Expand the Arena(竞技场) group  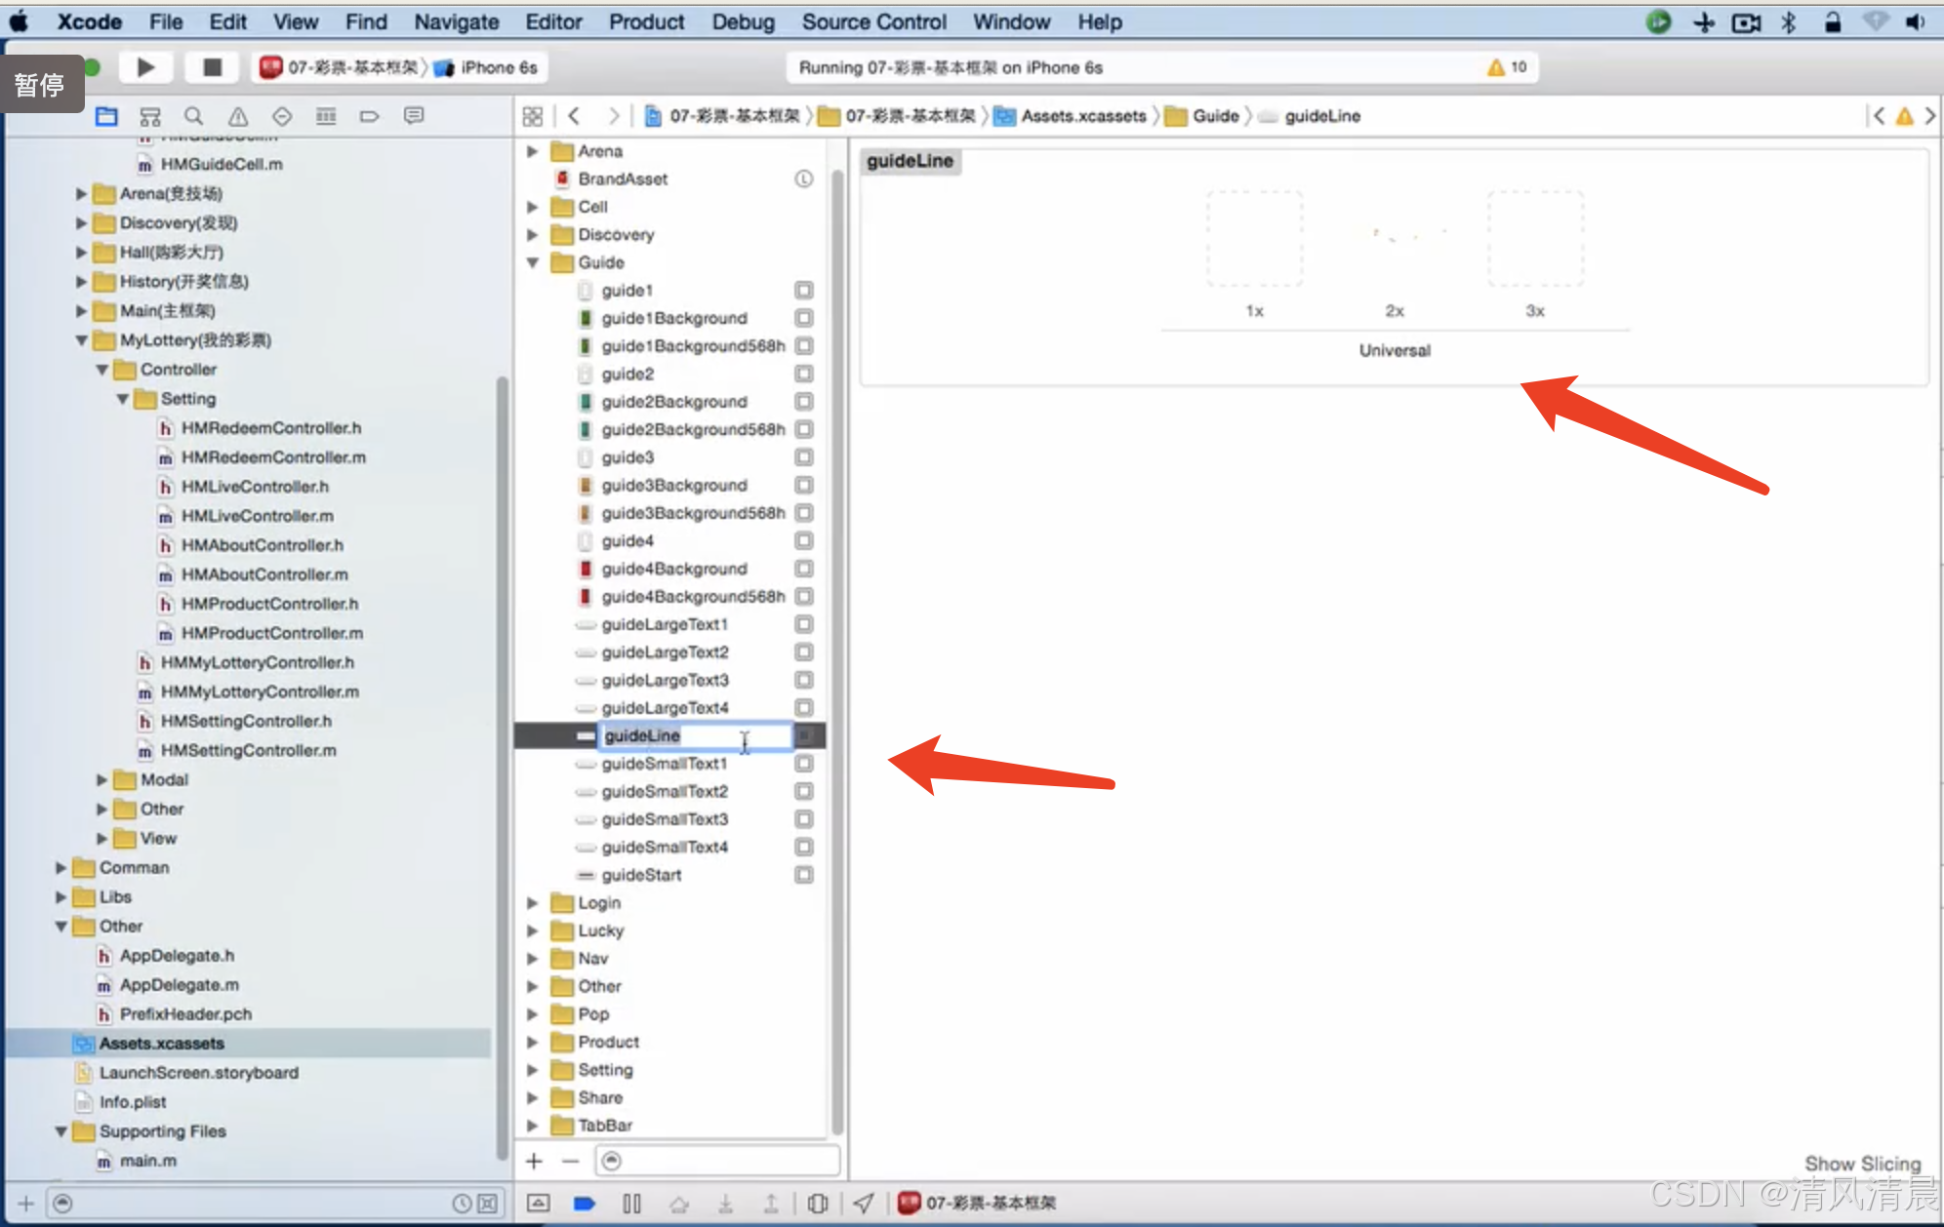pyautogui.click(x=82, y=194)
